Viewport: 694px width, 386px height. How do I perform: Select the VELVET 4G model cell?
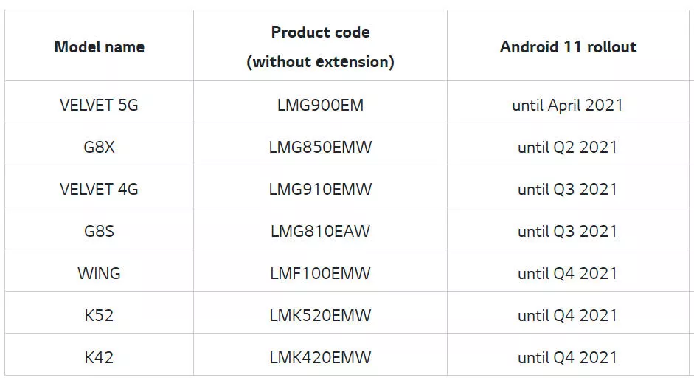click(x=99, y=189)
